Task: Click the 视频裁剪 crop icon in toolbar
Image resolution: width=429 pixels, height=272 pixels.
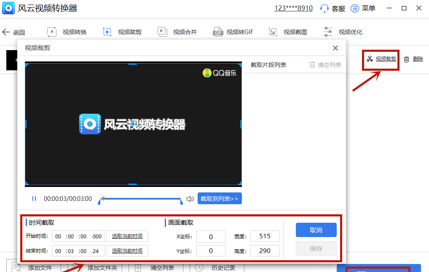Action: 107,32
